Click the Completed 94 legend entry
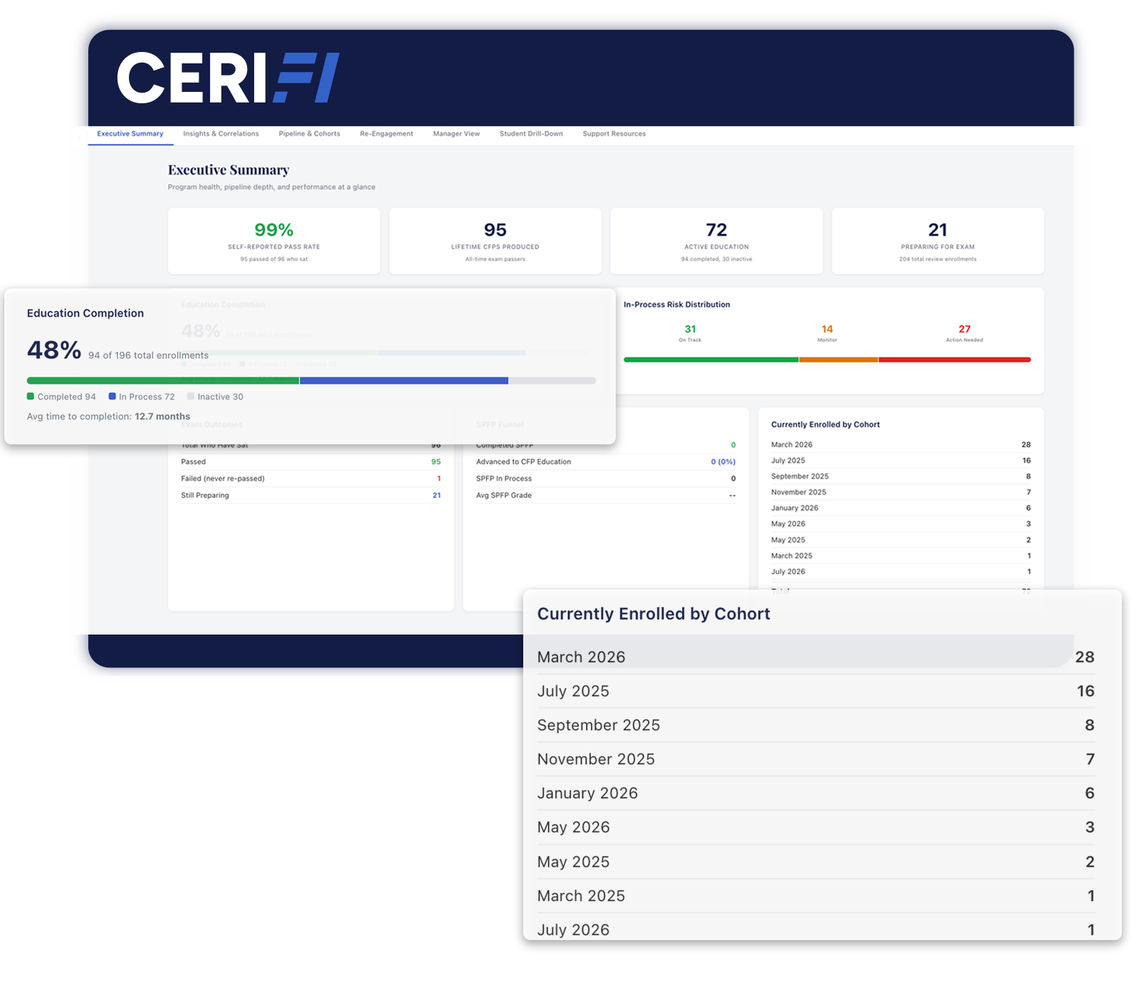This screenshot has width=1139, height=997. click(61, 397)
